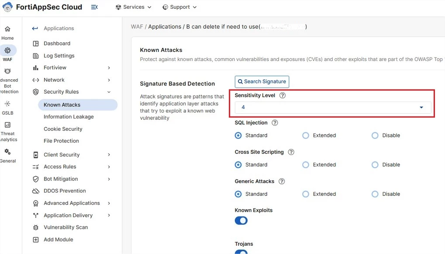Viewport: 445px width, 254px height.
Task: Select Standard for Generic Attacks
Action: pos(238,194)
